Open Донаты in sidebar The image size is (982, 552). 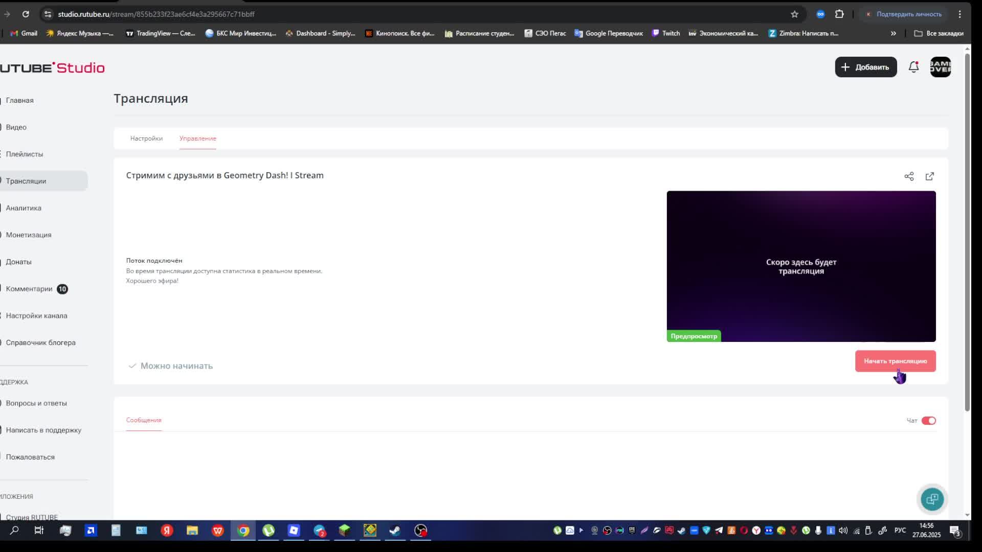click(19, 262)
